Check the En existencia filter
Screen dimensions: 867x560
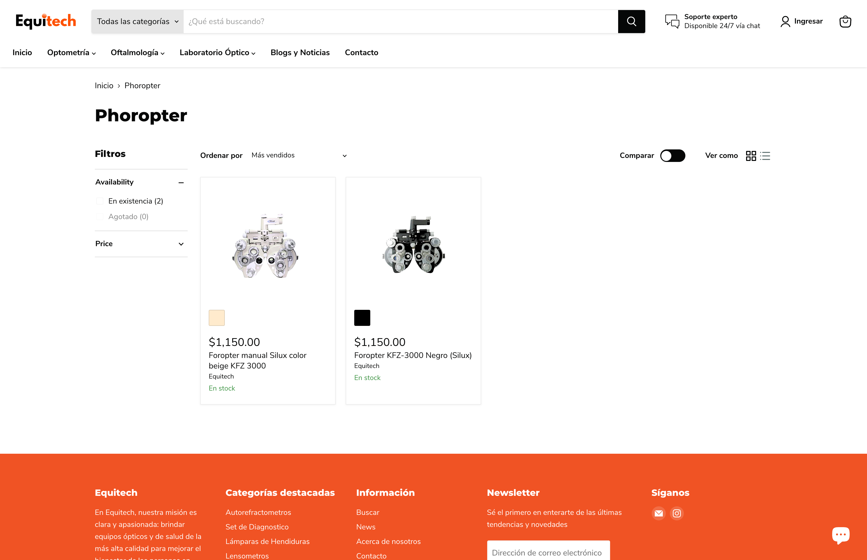pos(100,201)
